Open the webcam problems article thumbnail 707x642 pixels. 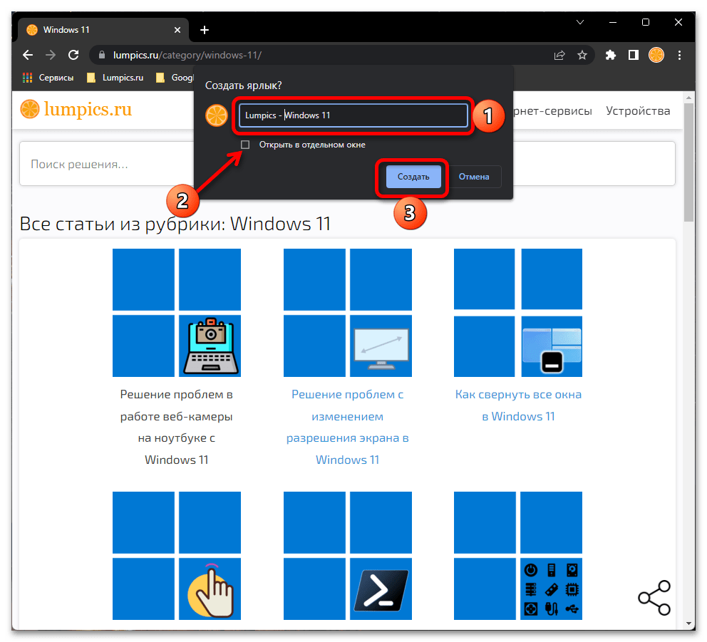[x=177, y=312]
